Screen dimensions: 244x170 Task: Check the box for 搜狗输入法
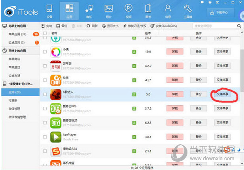[x=45, y=151]
